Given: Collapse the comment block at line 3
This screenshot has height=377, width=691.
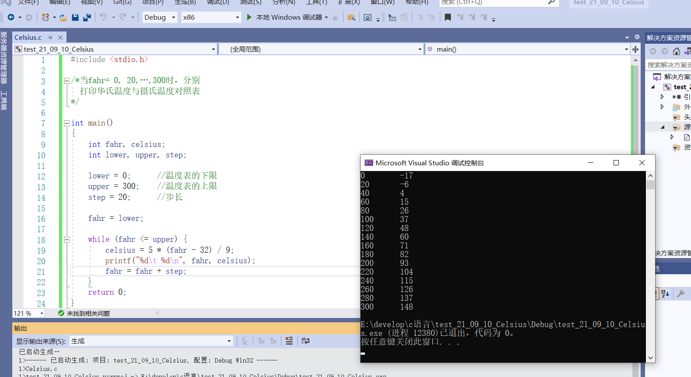Looking at the screenshot, I should click(x=67, y=80).
